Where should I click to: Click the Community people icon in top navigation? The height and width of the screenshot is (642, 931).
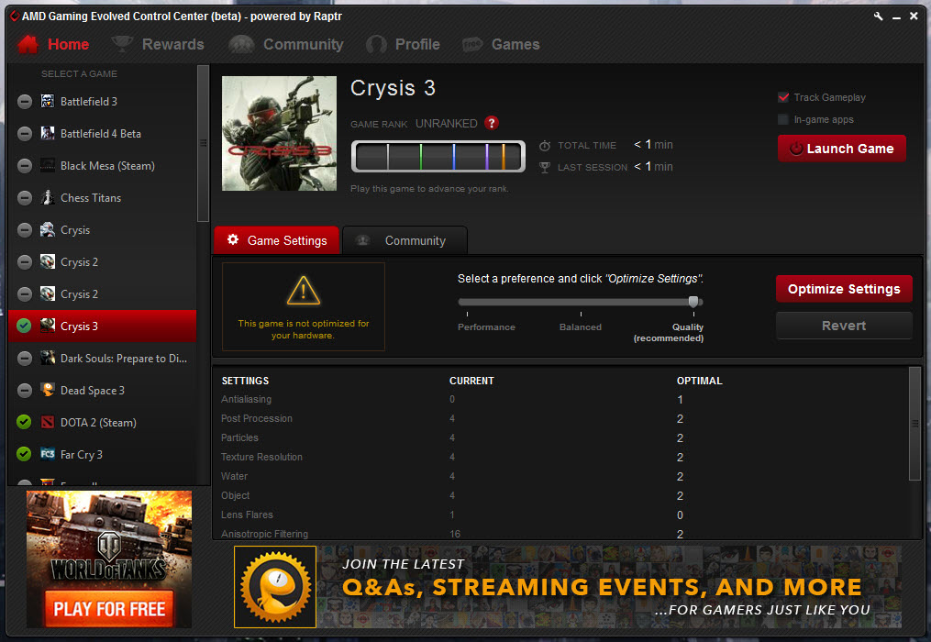(241, 45)
